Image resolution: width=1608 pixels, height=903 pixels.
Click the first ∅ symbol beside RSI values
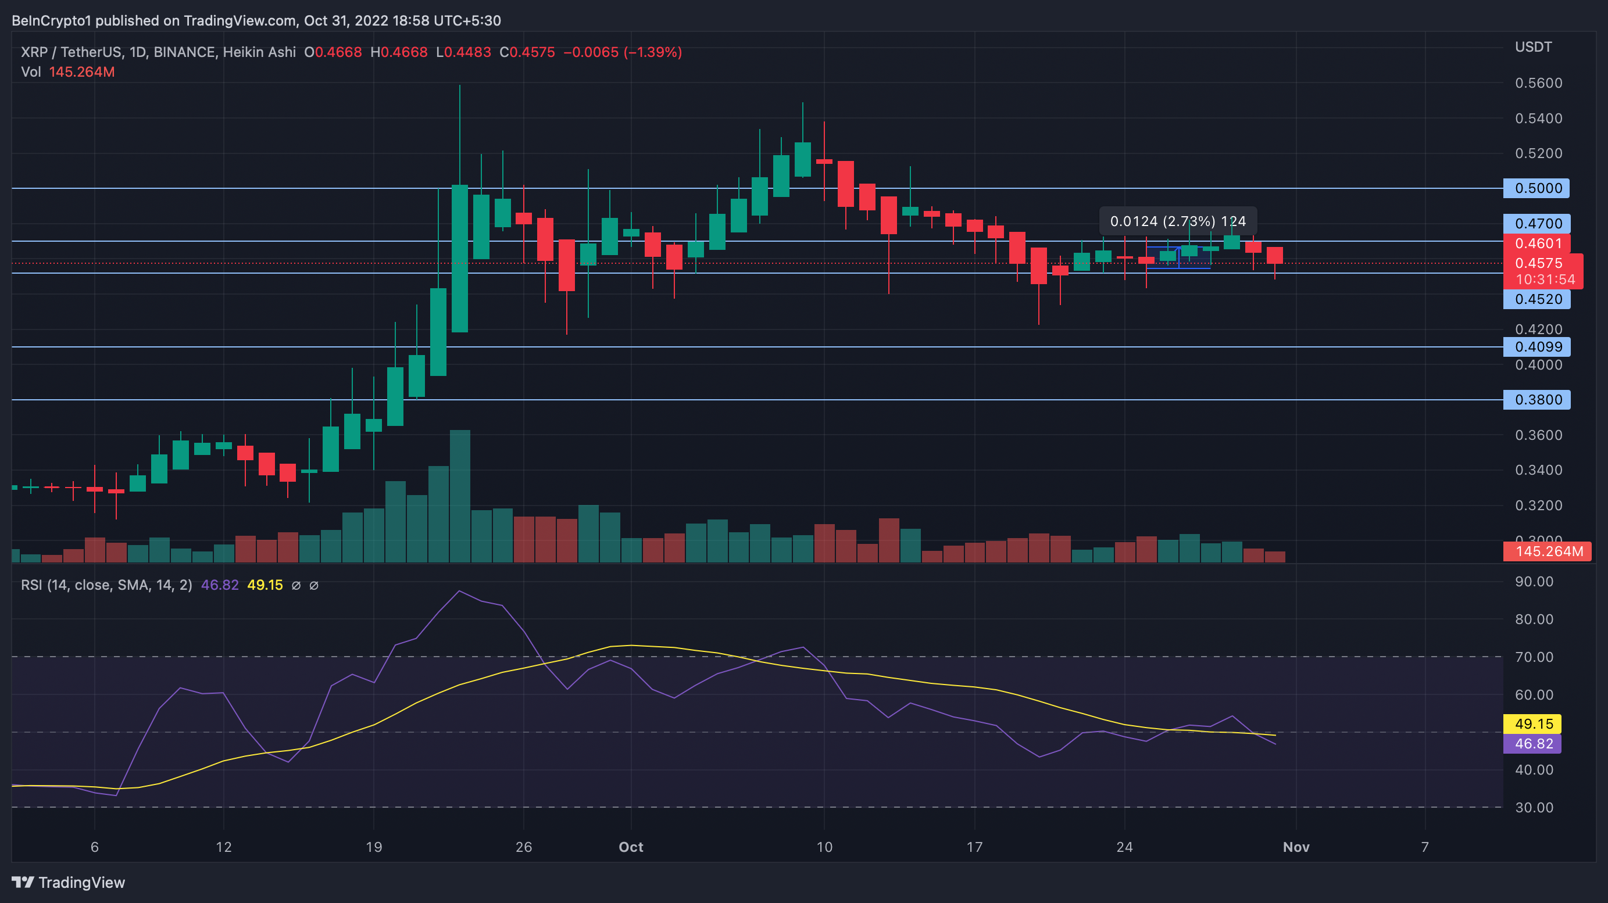296,585
